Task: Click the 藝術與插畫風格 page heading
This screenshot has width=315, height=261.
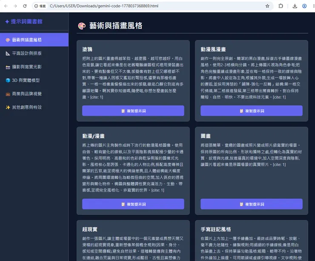Action: click(x=116, y=26)
